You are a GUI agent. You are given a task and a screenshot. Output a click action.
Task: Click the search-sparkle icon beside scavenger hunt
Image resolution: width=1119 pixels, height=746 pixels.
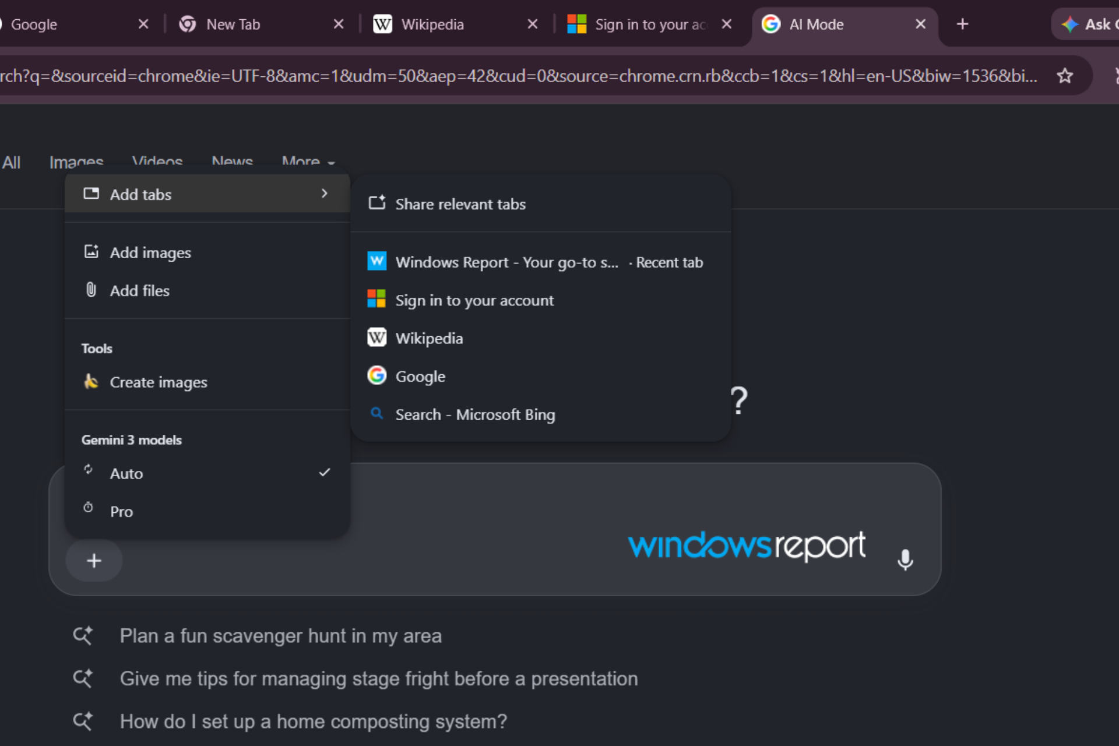pyautogui.click(x=83, y=636)
